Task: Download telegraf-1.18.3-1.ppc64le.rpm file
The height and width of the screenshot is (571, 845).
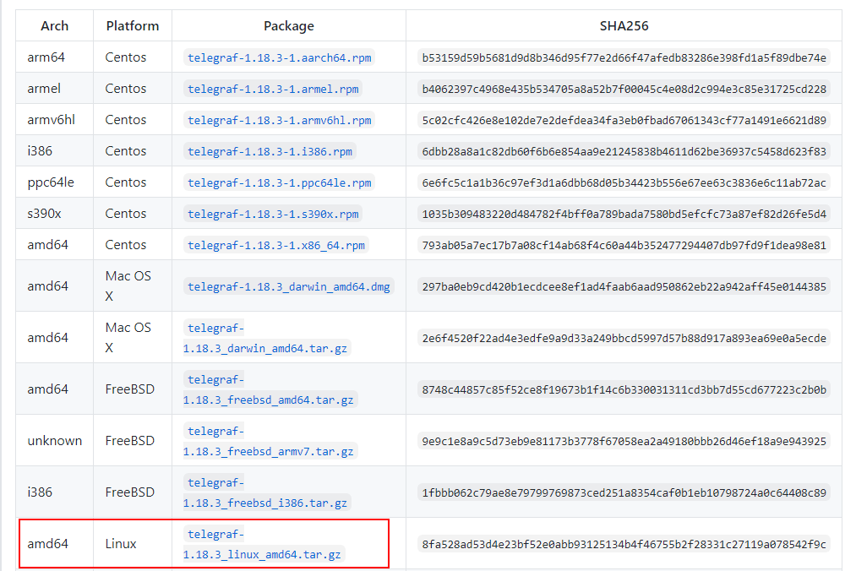Action: (279, 182)
